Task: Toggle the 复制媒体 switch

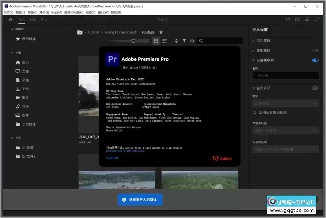Action: coord(315,51)
